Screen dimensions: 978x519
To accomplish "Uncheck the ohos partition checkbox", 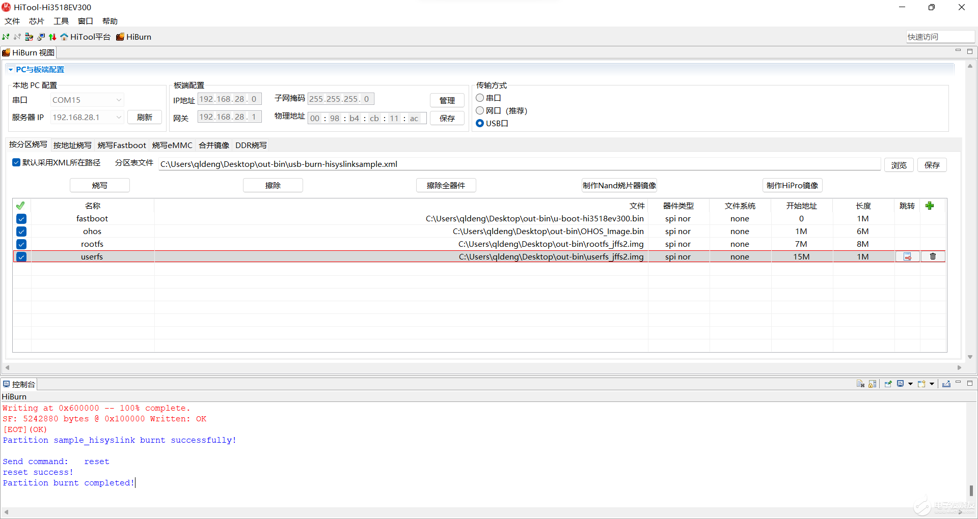I will 21,232.
